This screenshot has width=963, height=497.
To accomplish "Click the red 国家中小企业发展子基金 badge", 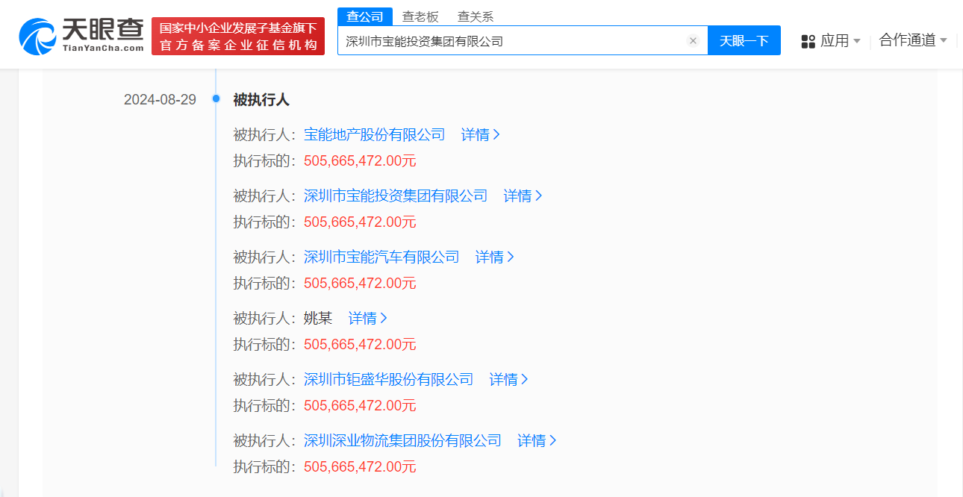I will click(237, 34).
